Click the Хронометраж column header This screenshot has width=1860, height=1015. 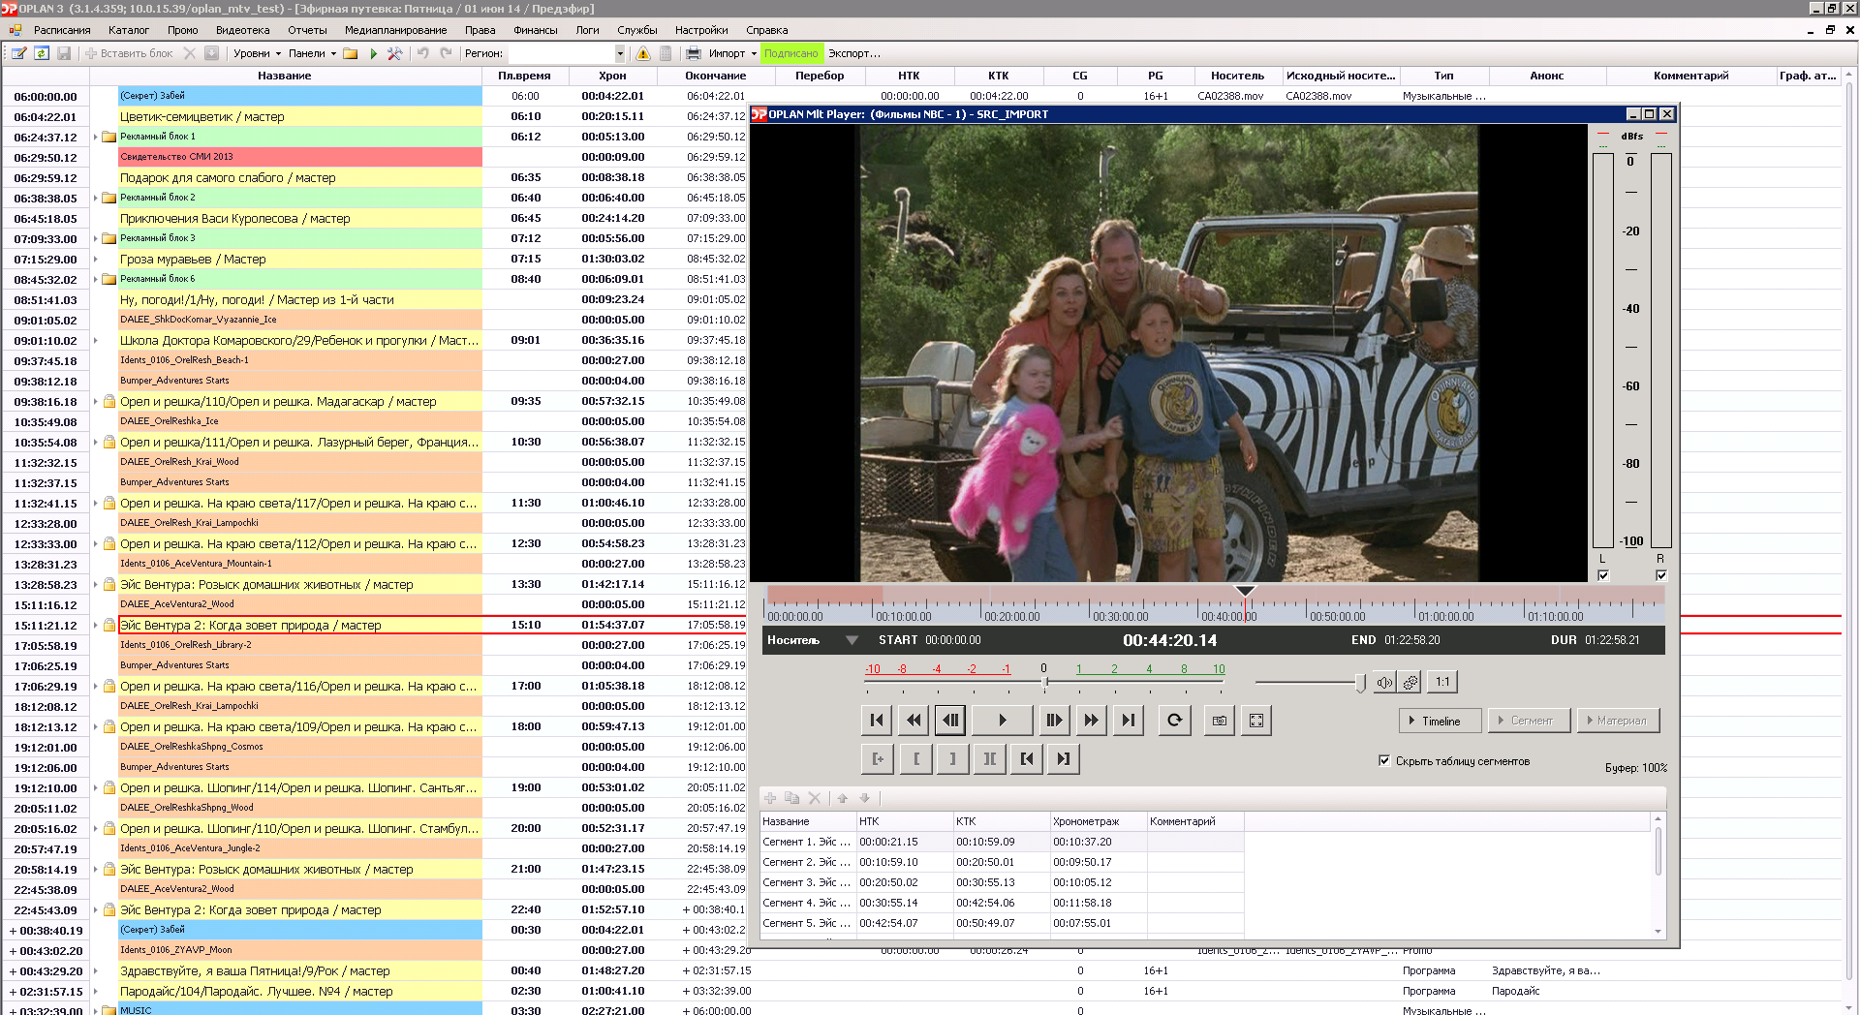pyautogui.click(x=1098, y=821)
